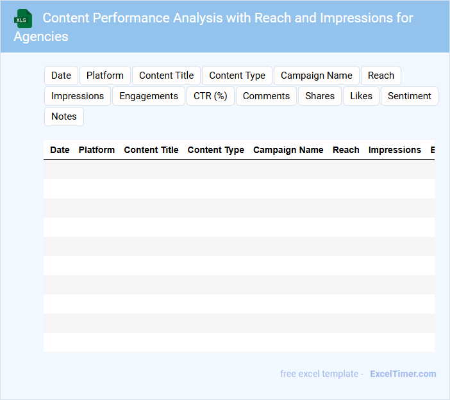Choose the Sentiment tag button
450x400 pixels.
pos(409,96)
